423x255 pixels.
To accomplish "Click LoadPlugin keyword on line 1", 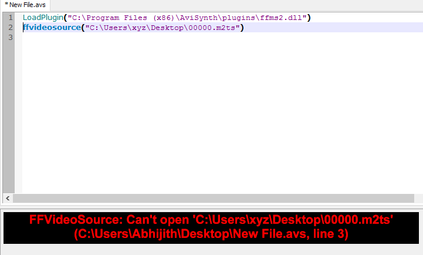I will [43, 18].
